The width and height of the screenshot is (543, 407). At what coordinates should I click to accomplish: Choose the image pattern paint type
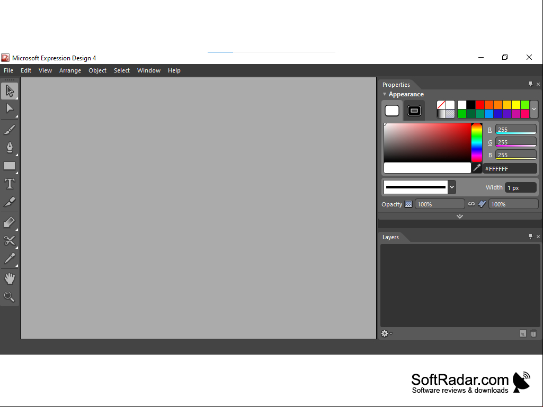click(450, 114)
